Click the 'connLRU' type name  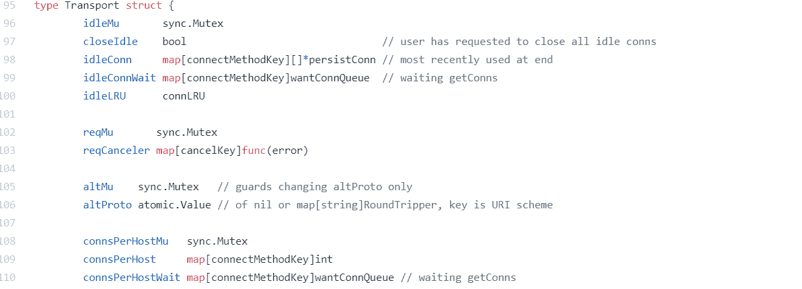[x=184, y=96]
